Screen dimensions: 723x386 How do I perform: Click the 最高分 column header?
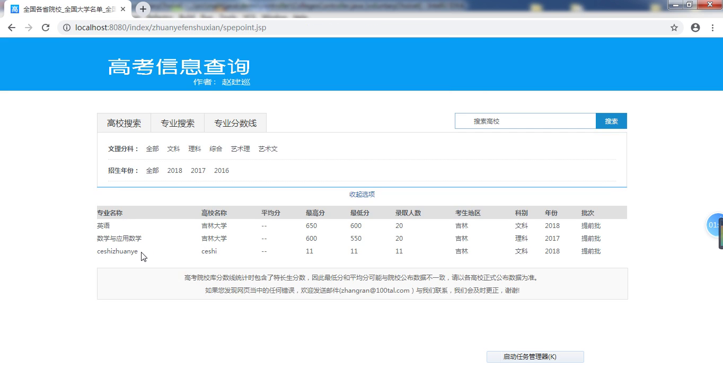pos(315,213)
